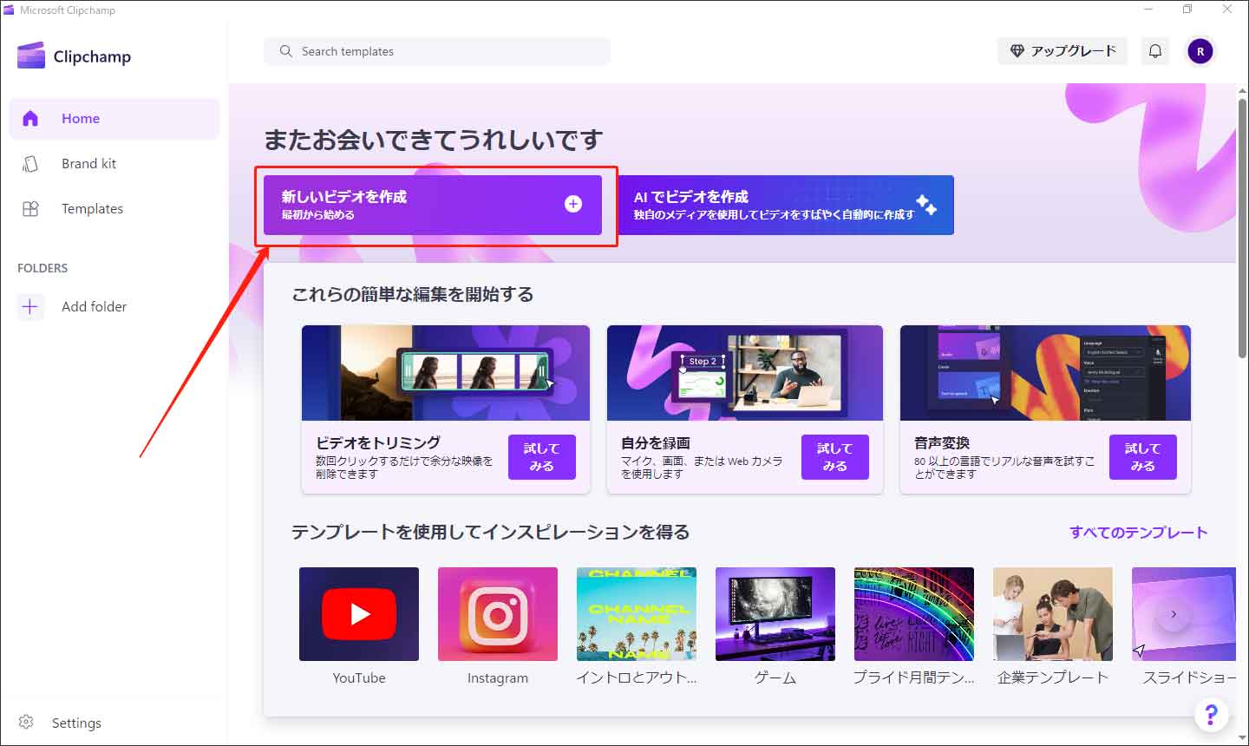Click the Home house icon

tap(30, 119)
